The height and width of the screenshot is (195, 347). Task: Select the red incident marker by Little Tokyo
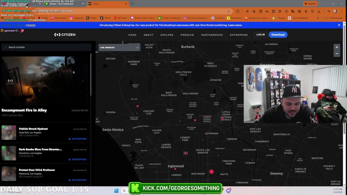[223, 118]
